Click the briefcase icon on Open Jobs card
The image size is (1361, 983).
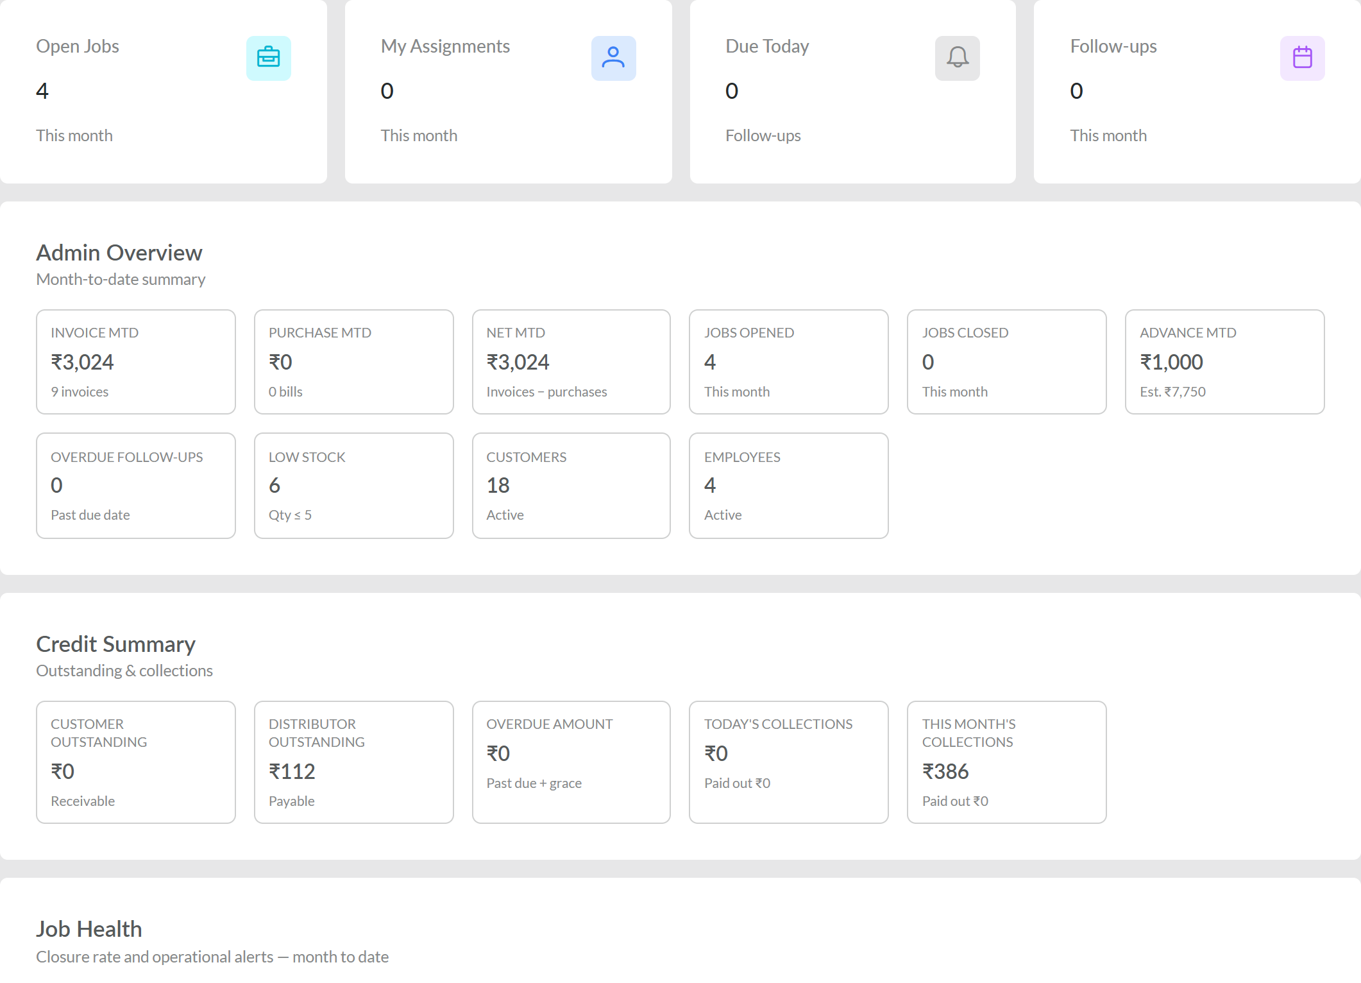pyautogui.click(x=268, y=58)
